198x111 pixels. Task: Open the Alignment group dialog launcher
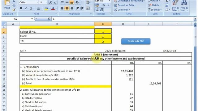pyautogui.click(x=91, y=14)
